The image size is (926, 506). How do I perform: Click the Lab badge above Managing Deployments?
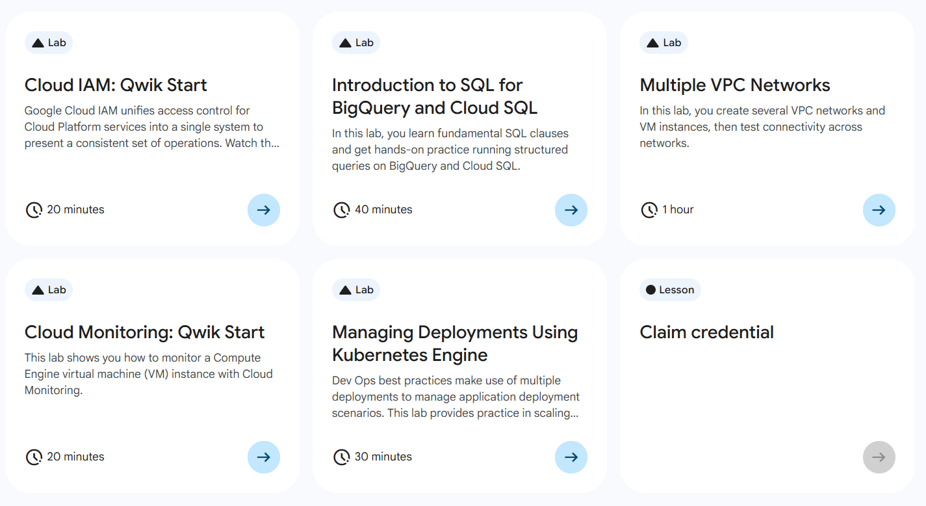(356, 290)
